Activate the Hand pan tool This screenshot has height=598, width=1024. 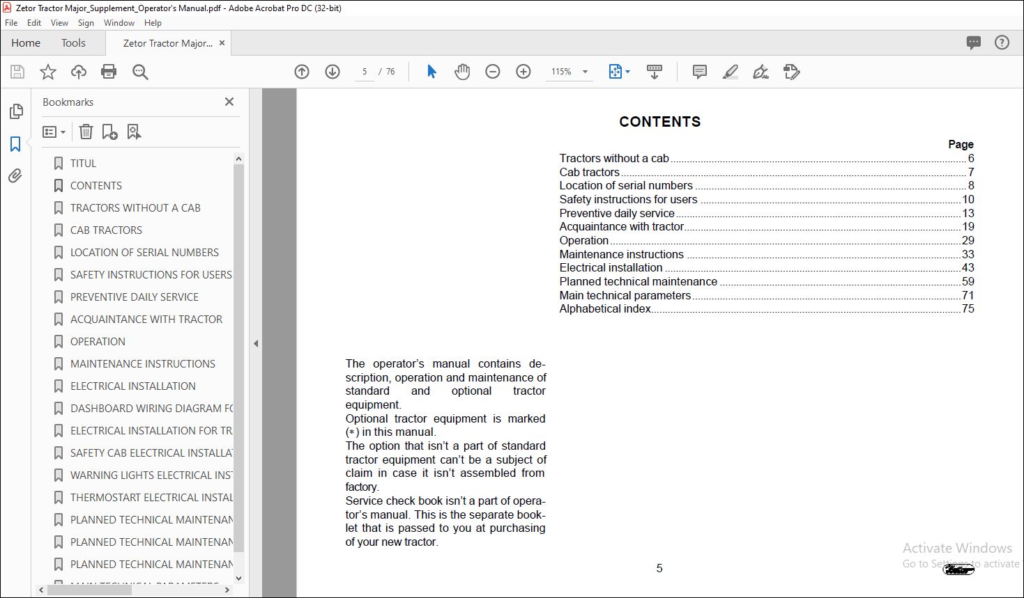pos(462,72)
